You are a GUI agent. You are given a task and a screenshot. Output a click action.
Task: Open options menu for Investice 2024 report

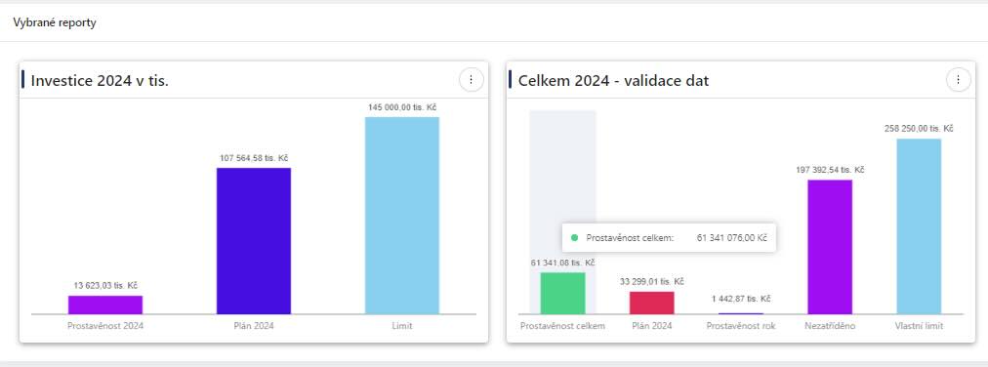click(x=471, y=80)
